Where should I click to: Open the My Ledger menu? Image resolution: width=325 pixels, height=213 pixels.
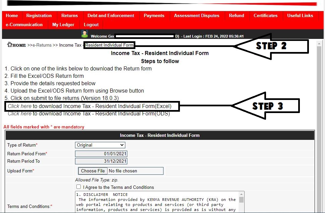click(63, 25)
